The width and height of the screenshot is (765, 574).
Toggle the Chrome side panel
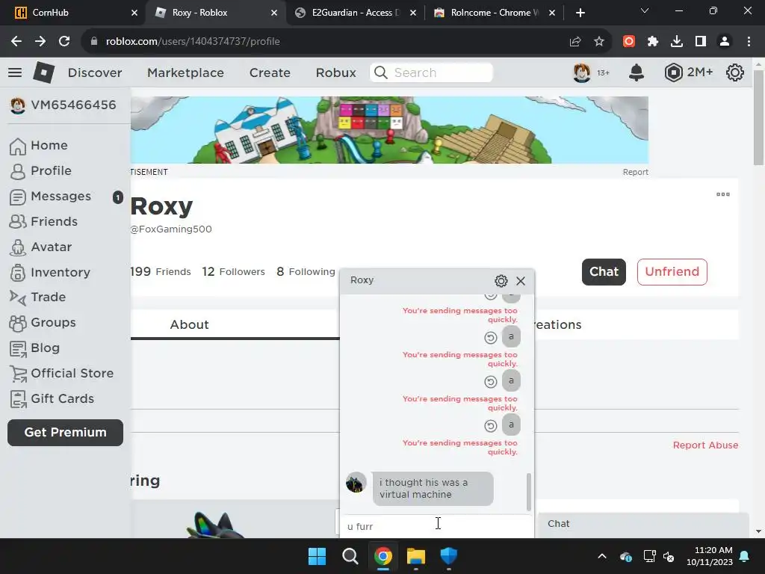click(701, 42)
